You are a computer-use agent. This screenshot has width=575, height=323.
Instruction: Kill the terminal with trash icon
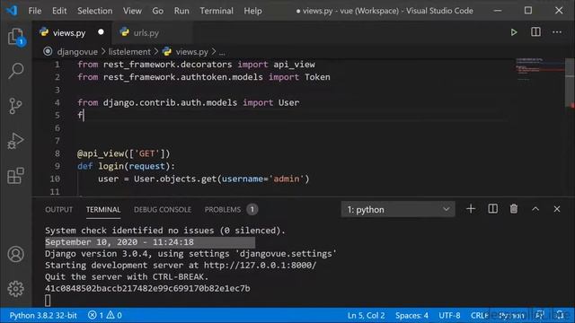[x=514, y=209]
